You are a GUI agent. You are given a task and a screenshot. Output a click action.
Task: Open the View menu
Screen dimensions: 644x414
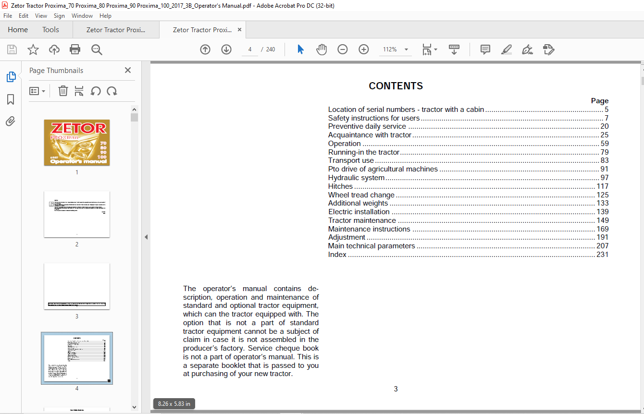(x=41, y=16)
